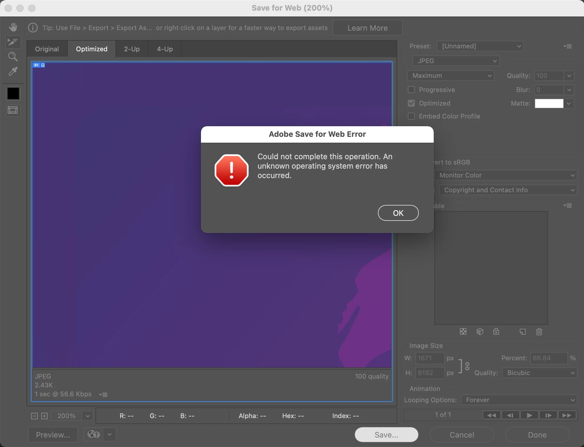The height and width of the screenshot is (447, 584).
Task: Select the Zoom tool
Action: pyautogui.click(x=13, y=57)
